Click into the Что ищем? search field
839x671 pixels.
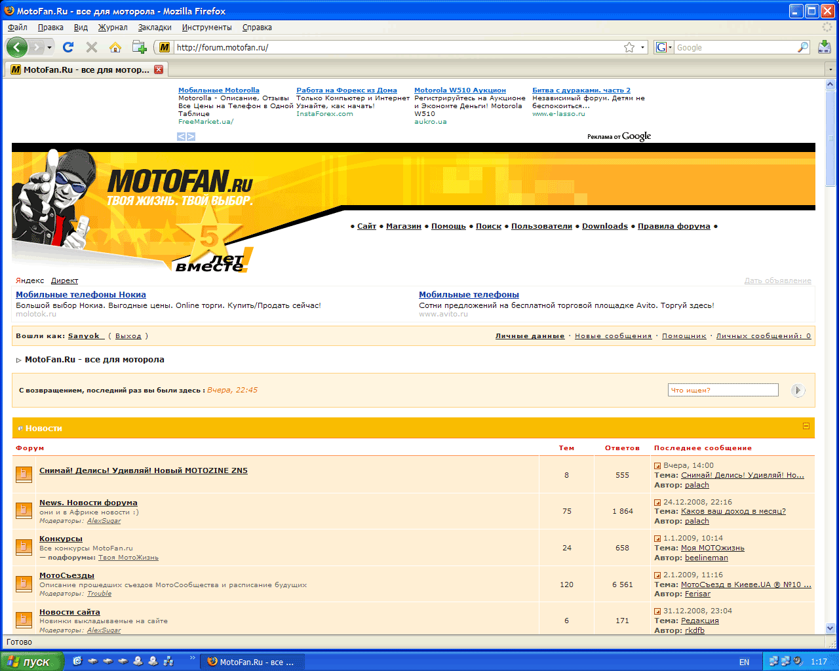point(723,390)
